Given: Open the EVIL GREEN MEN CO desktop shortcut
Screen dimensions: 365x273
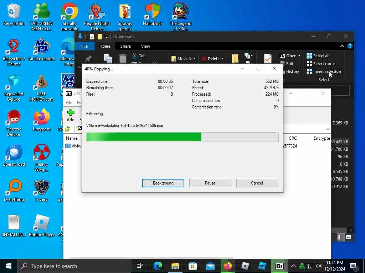Looking at the screenshot, I should tap(41, 17).
